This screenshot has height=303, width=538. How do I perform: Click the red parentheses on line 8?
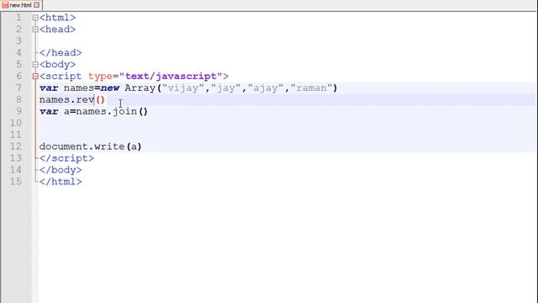[100, 100]
